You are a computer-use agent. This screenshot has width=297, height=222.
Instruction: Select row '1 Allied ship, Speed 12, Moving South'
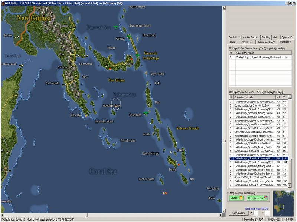(258, 101)
